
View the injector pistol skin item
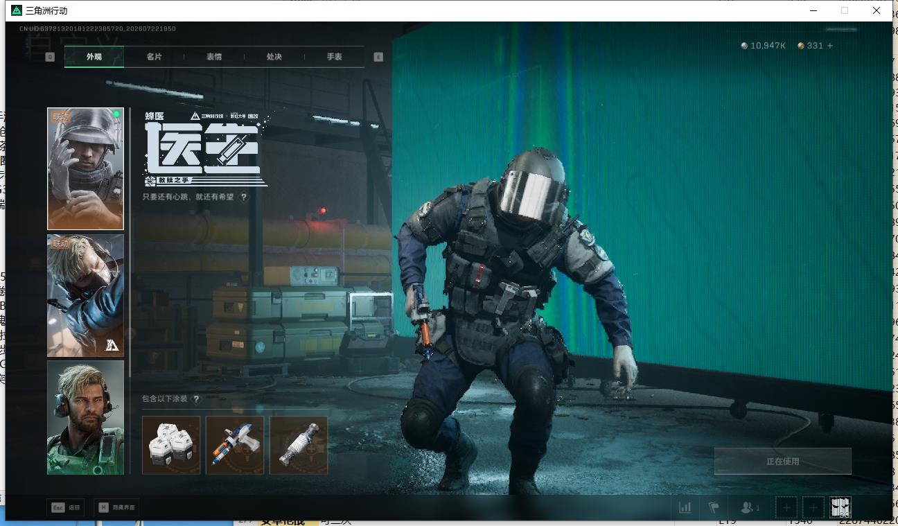coord(235,445)
